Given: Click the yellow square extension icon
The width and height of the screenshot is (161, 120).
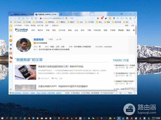Looking at the screenshot, I should (110, 18).
